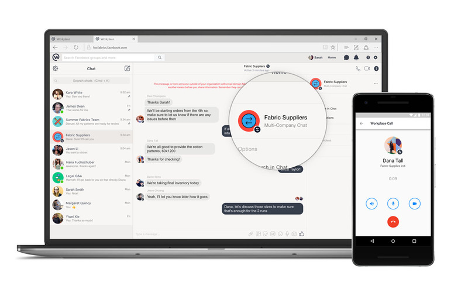Viewport: 468px width, 296px height.
Task: Open the three-dot menu beside Fabric Suppliers
Action: point(376,84)
